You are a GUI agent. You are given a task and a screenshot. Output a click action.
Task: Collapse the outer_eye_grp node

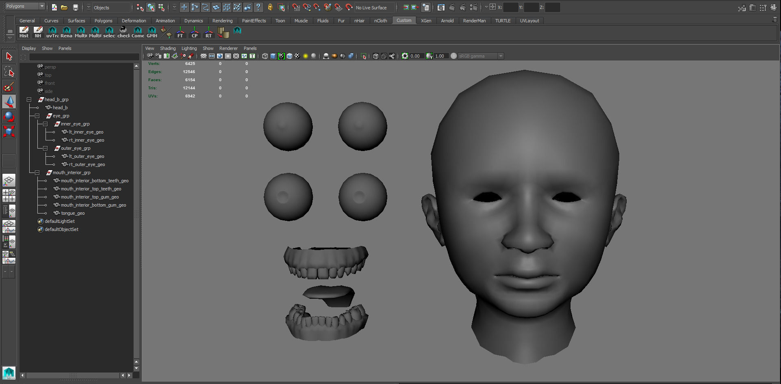(x=45, y=148)
